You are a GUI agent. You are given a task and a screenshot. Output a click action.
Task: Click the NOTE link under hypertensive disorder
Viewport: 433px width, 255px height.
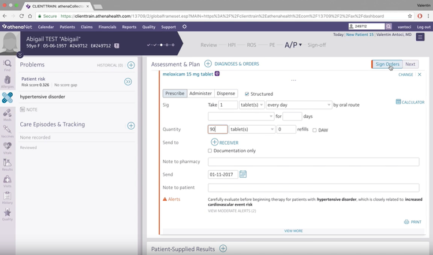pyautogui.click(x=29, y=110)
